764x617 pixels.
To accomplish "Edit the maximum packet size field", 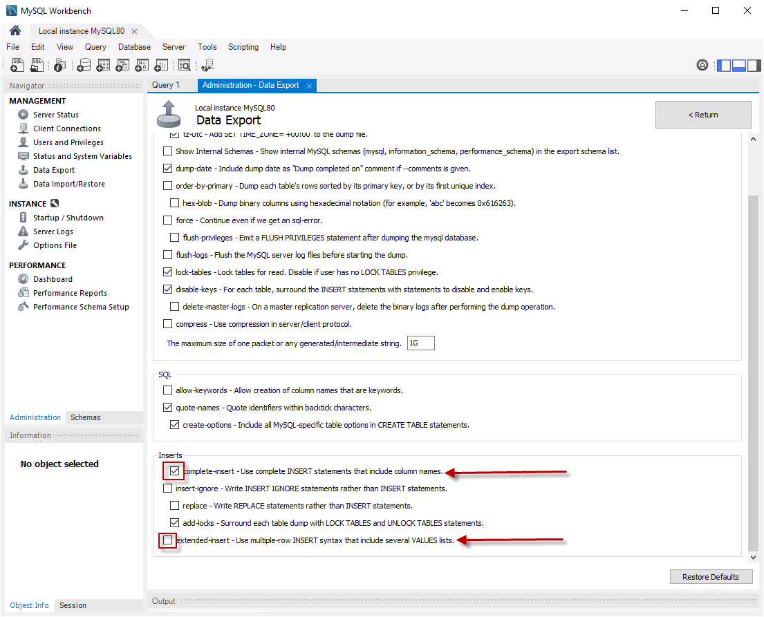I will 421,343.
